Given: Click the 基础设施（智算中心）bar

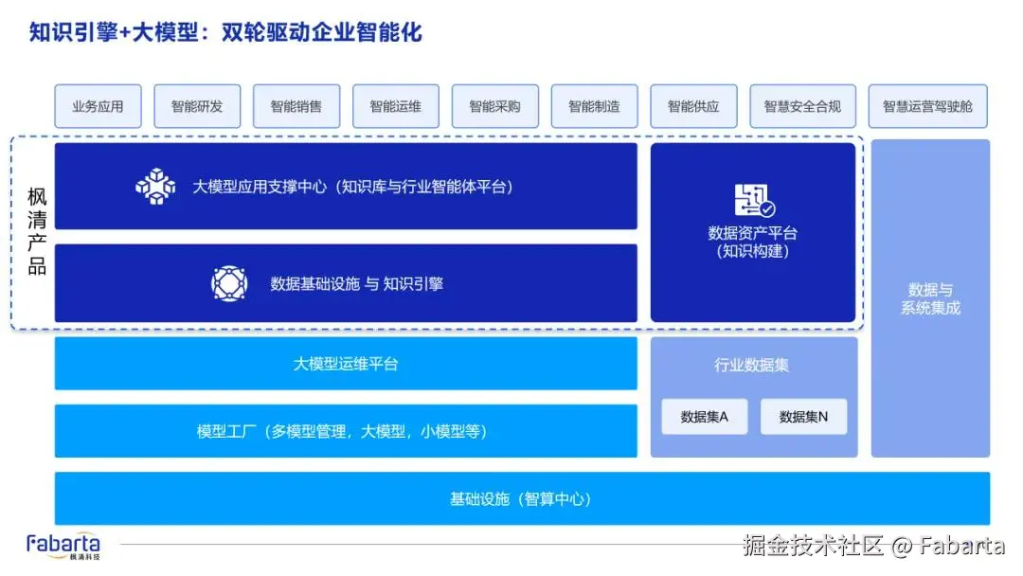Looking at the screenshot, I should [x=522, y=499].
